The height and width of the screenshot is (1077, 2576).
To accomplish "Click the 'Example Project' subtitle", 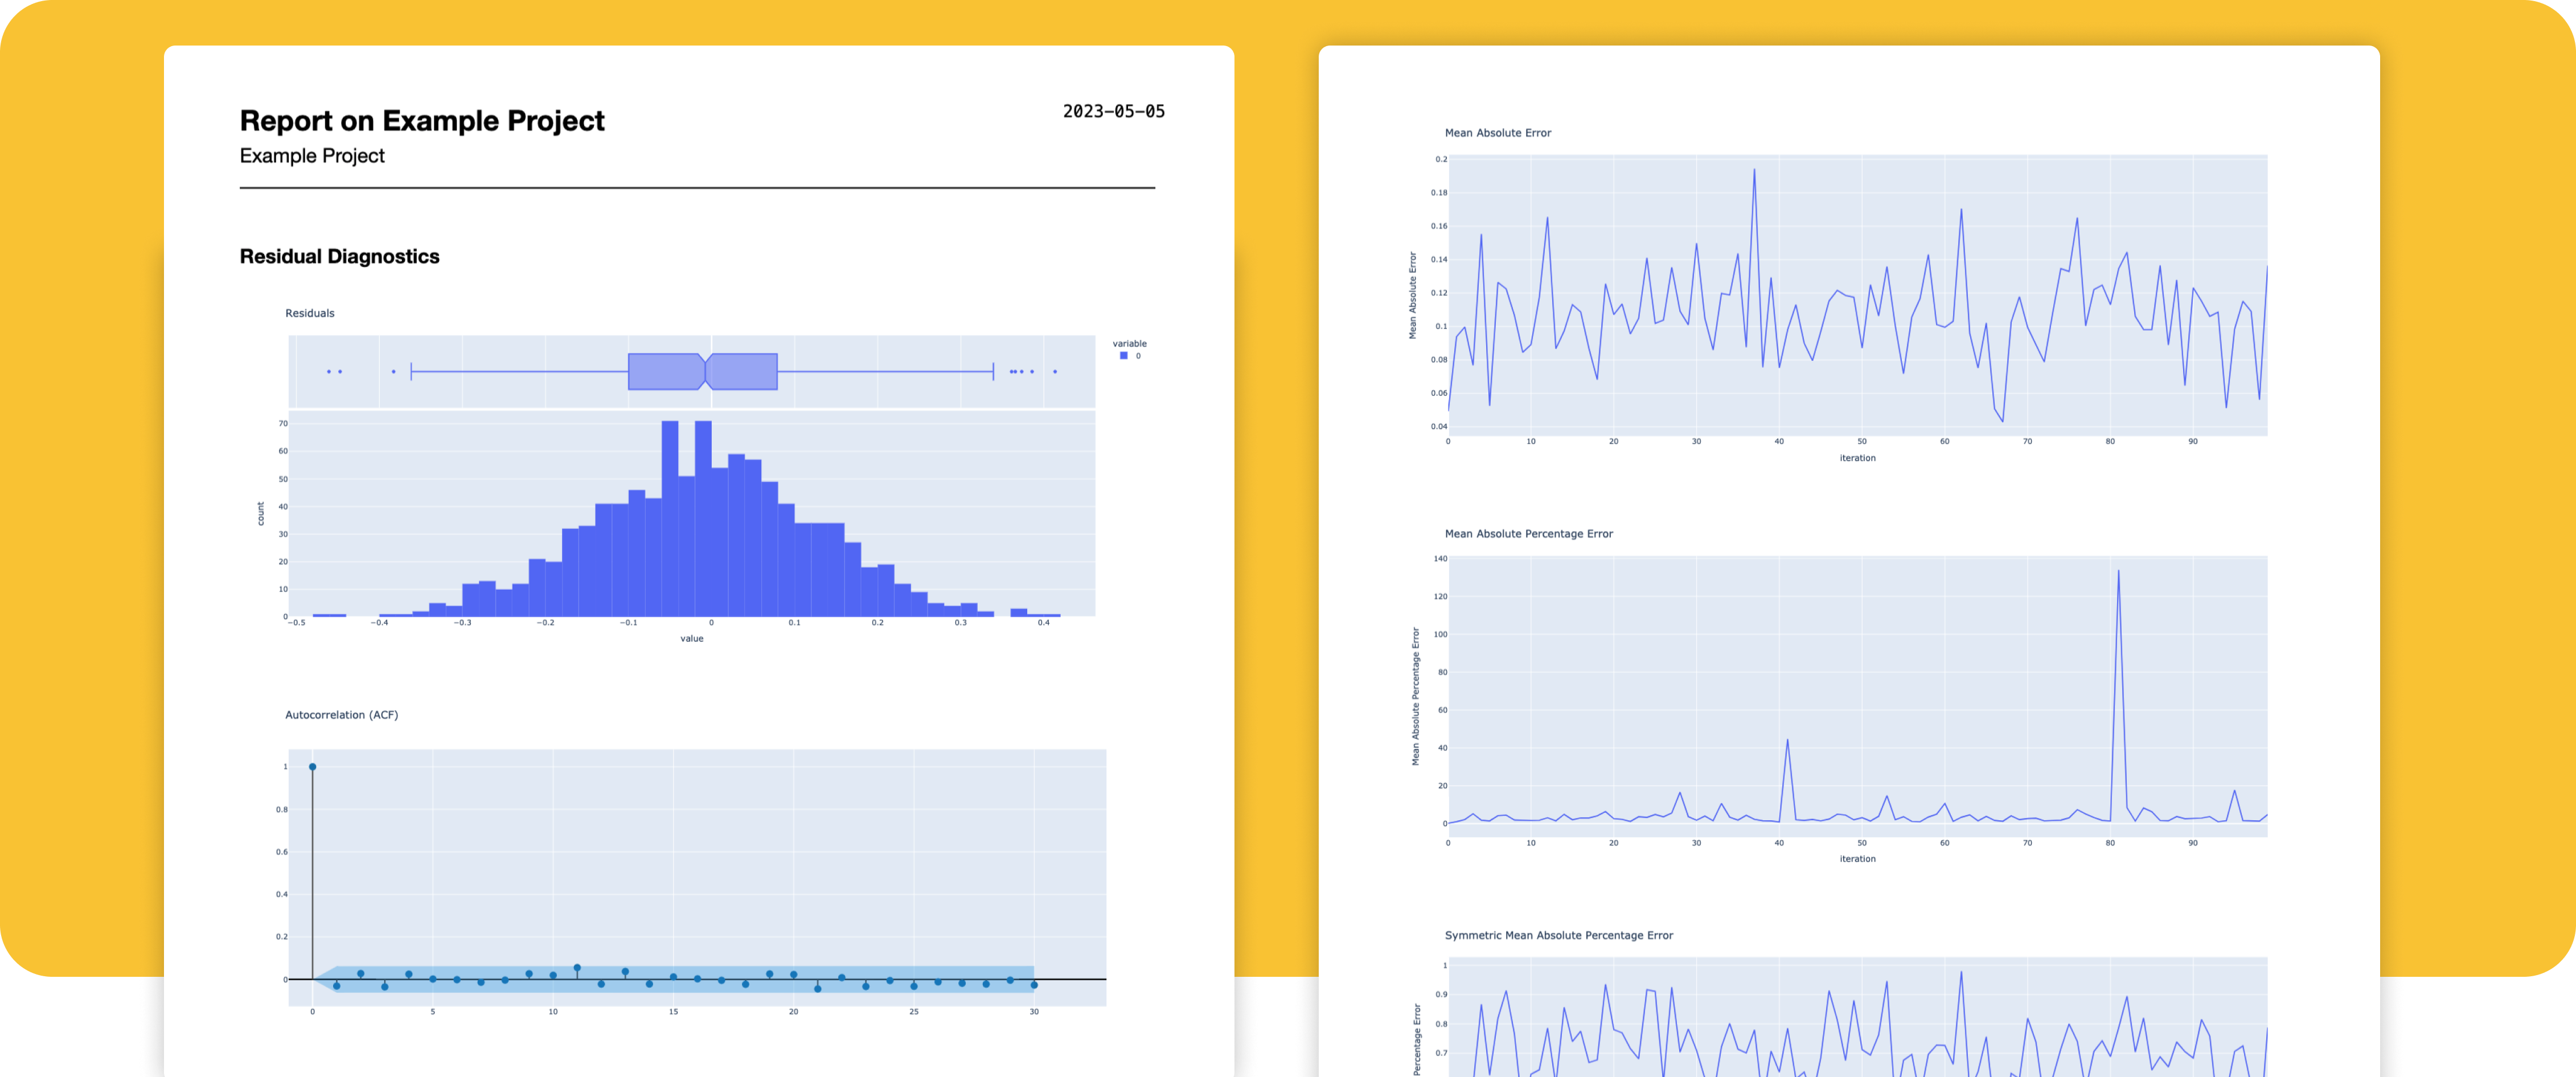I will click(312, 156).
